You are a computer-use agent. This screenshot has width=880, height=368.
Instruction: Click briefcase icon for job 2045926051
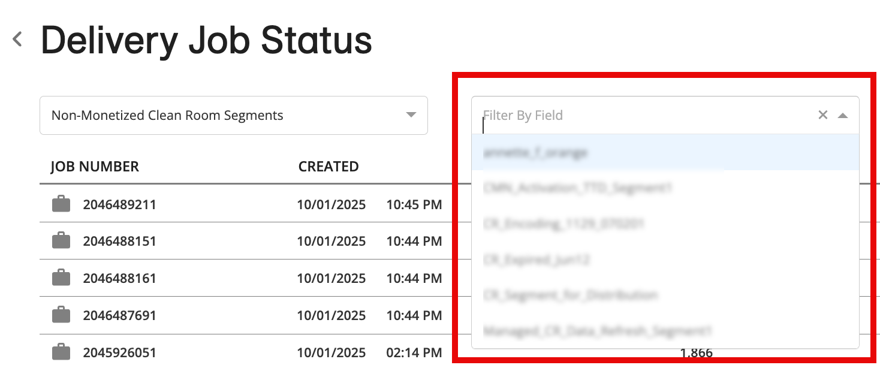point(61,352)
